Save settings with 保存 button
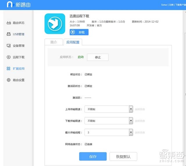 tap(93, 156)
